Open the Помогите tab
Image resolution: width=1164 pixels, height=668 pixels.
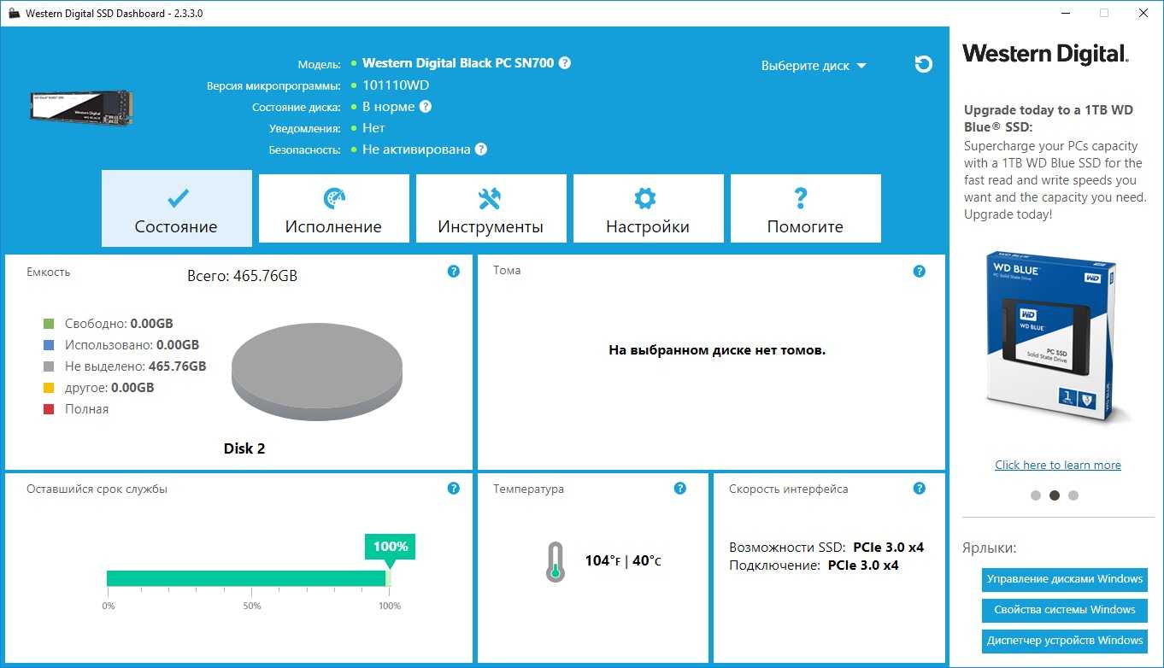[805, 209]
